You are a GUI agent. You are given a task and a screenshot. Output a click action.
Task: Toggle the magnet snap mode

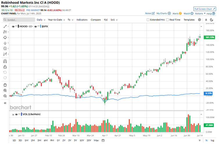click(x=5, y=61)
